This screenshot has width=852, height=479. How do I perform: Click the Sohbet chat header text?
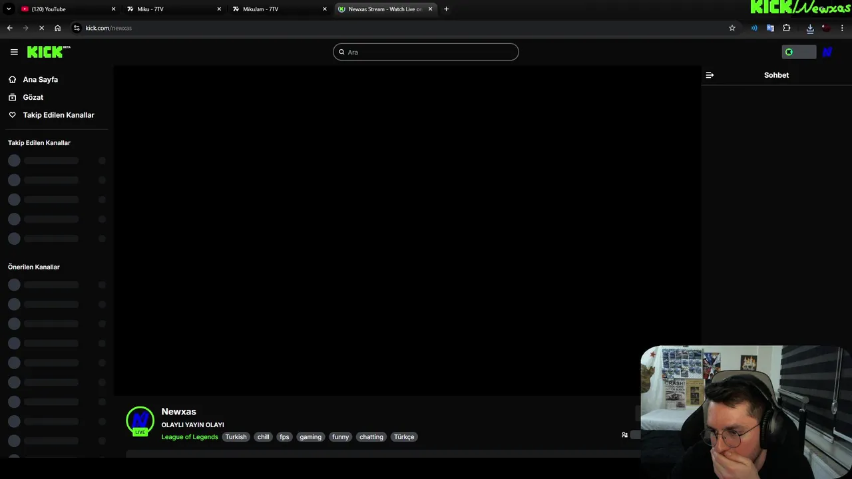coord(776,75)
